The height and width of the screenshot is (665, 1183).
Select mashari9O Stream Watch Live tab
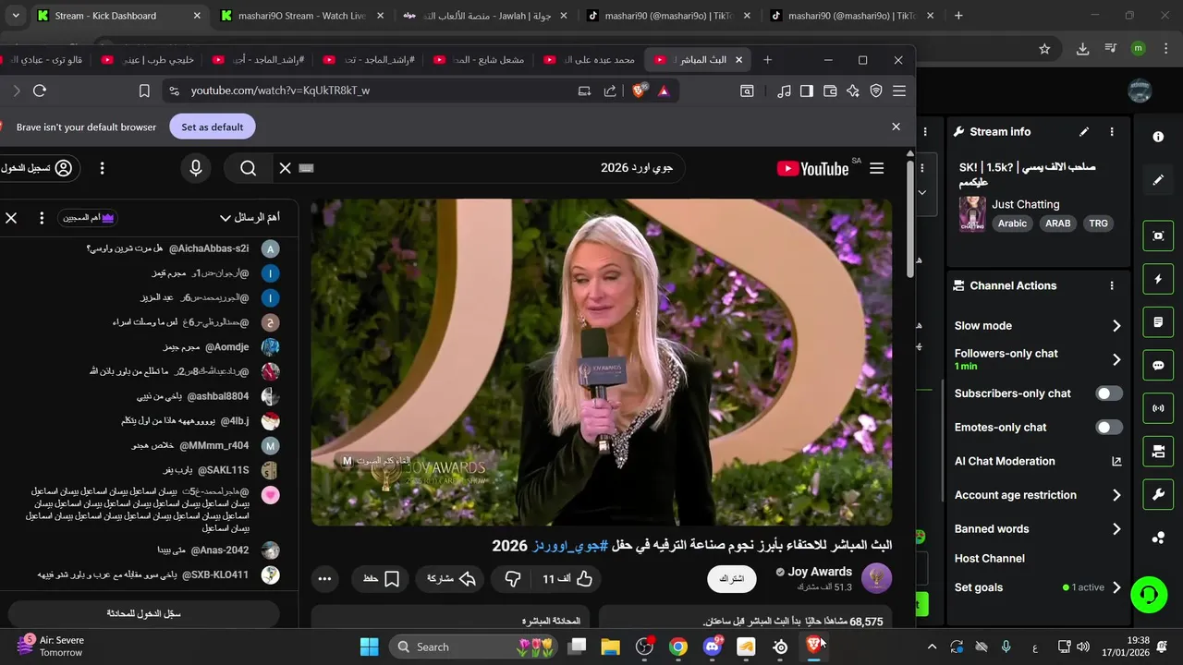coord(302,16)
